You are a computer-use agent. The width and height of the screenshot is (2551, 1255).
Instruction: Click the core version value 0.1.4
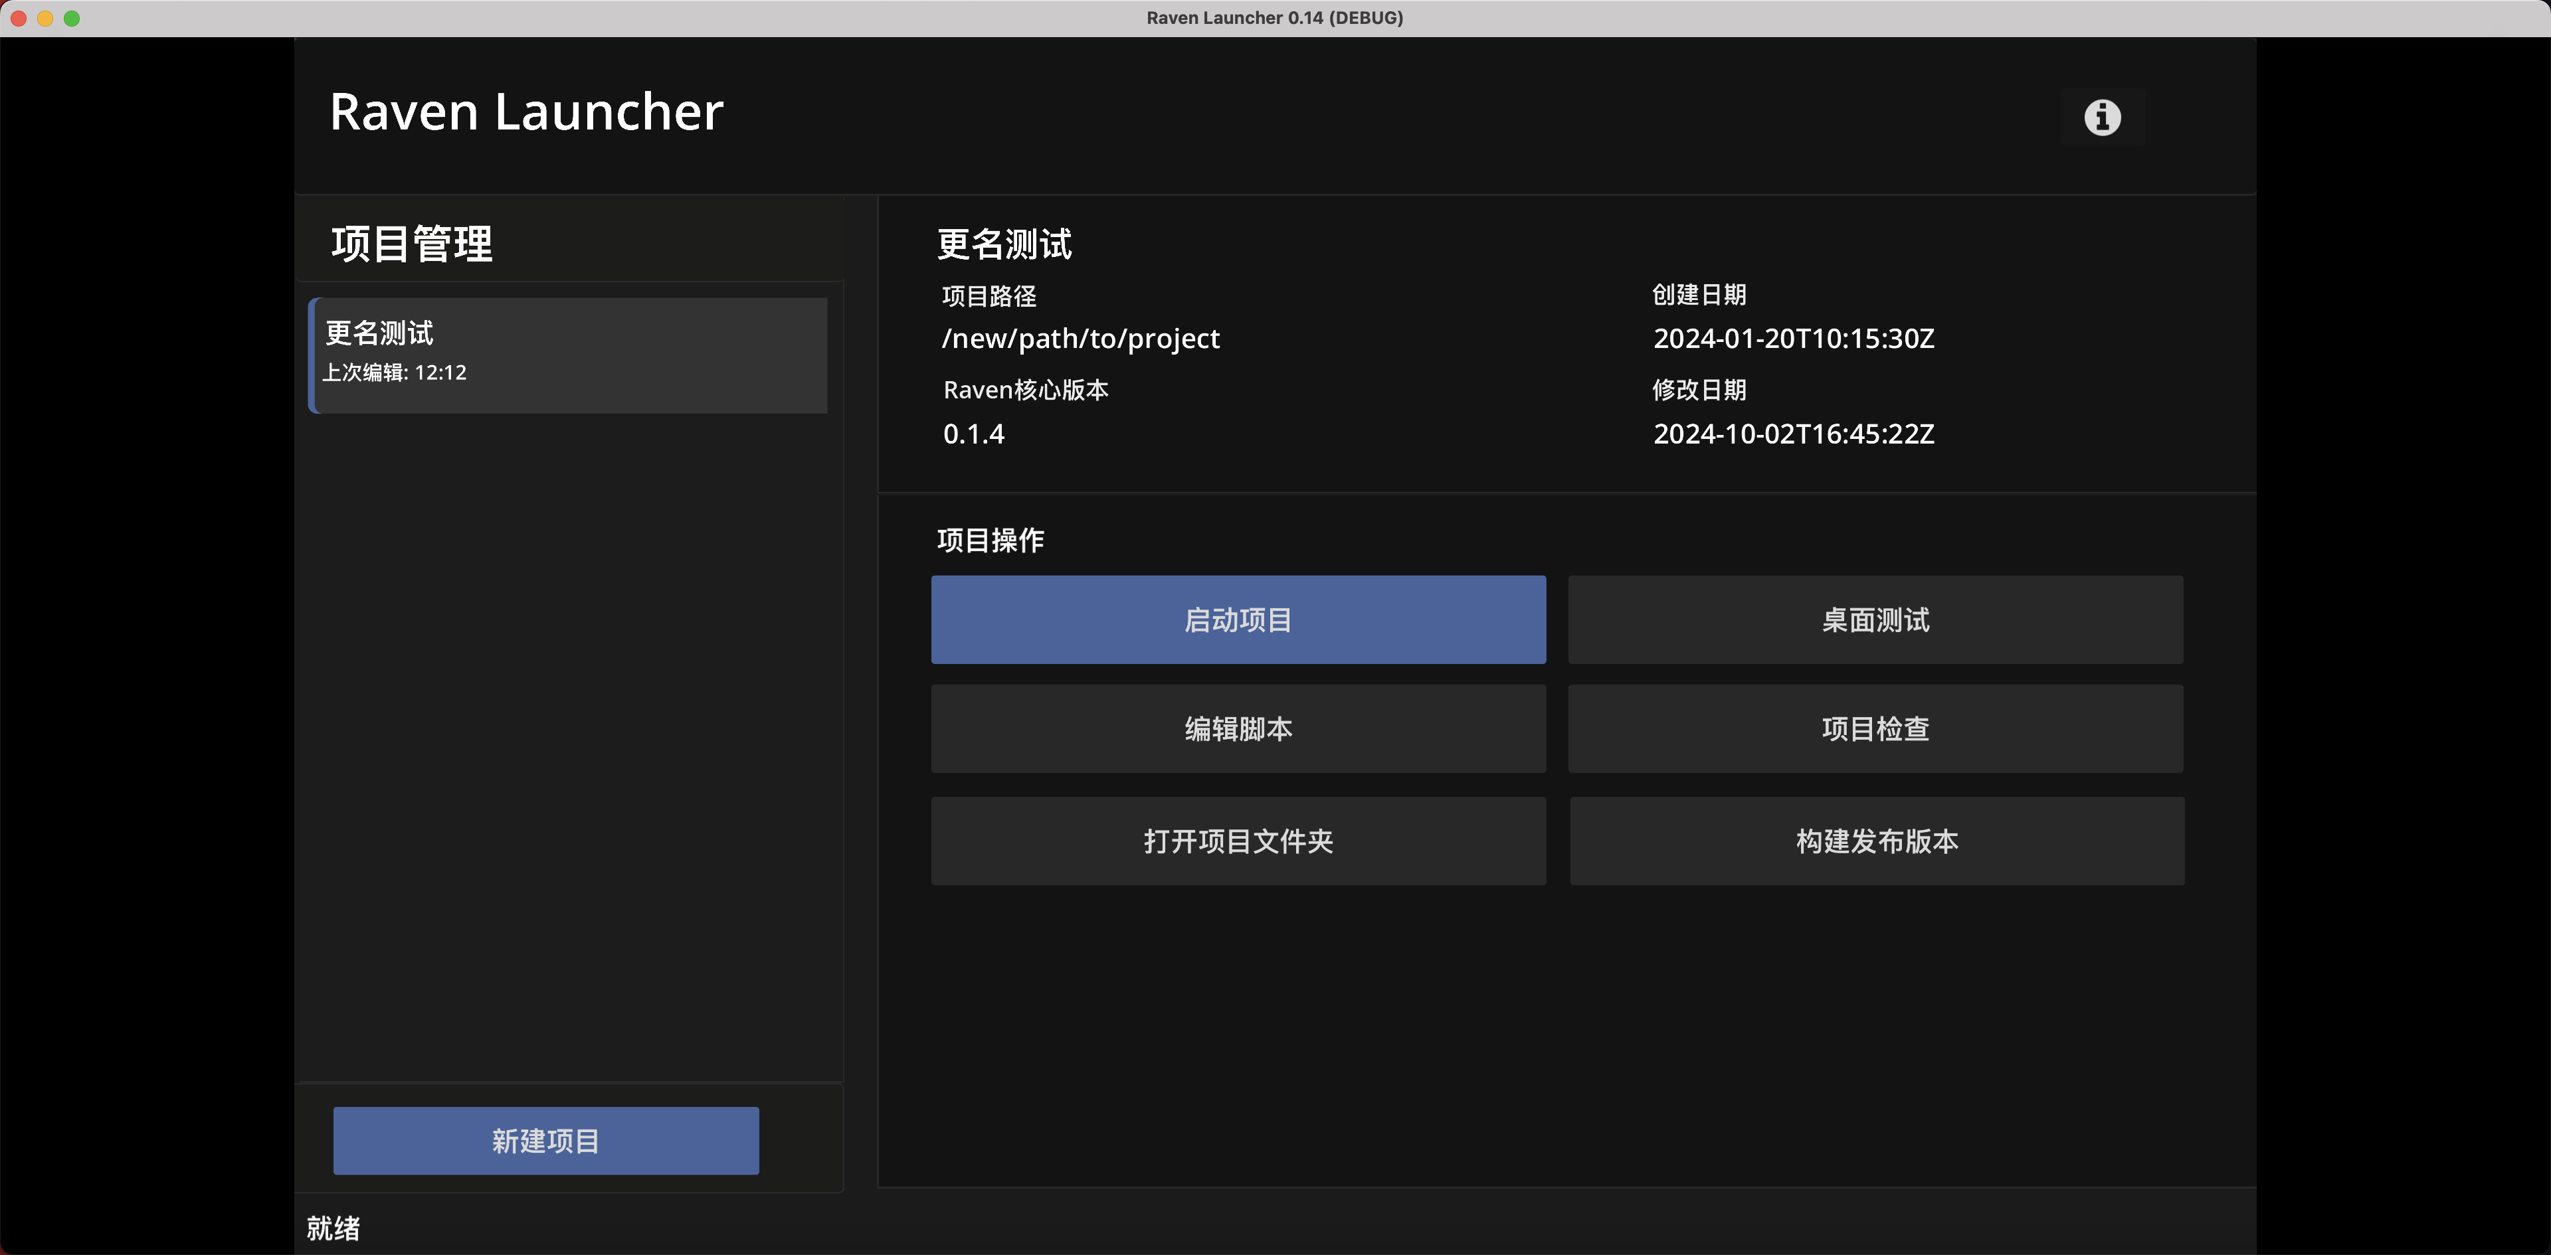(973, 434)
